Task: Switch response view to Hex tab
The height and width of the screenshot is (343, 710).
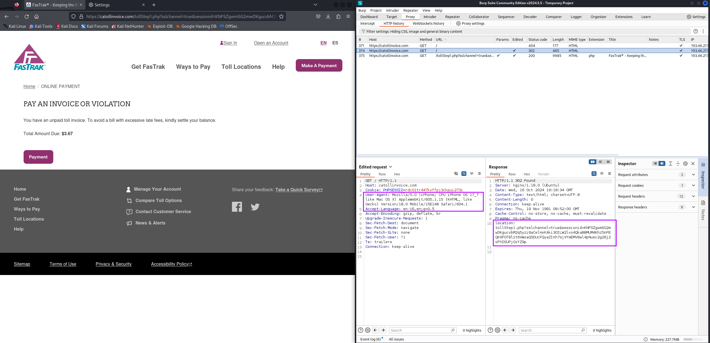Action: [x=527, y=174]
